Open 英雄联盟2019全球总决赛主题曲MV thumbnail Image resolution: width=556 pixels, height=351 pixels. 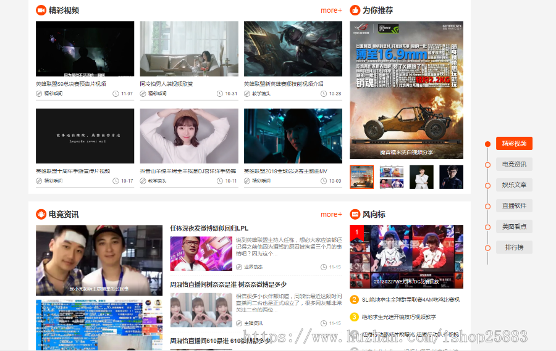pyautogui.click(x=293, y=136)
